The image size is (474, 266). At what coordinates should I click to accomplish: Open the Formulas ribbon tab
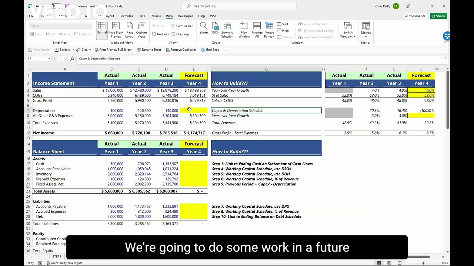pos(126,16)
